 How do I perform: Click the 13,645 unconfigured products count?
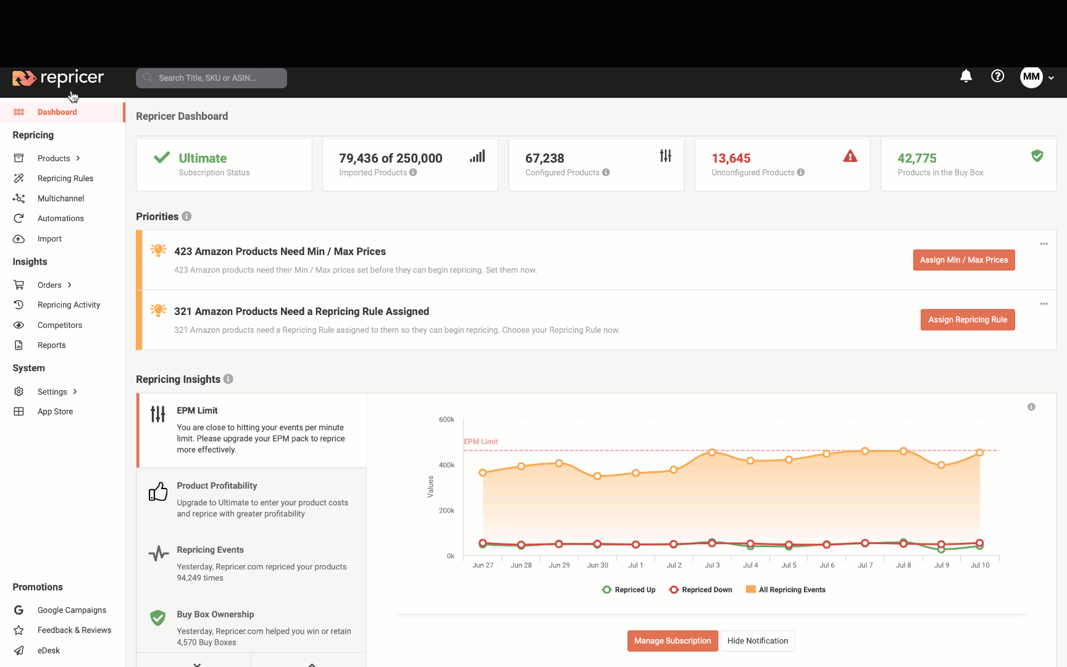point(731,158)
